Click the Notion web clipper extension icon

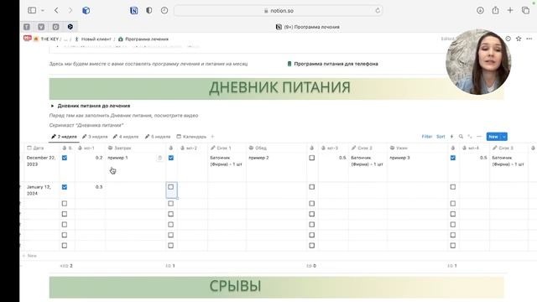tap(134, 11)
